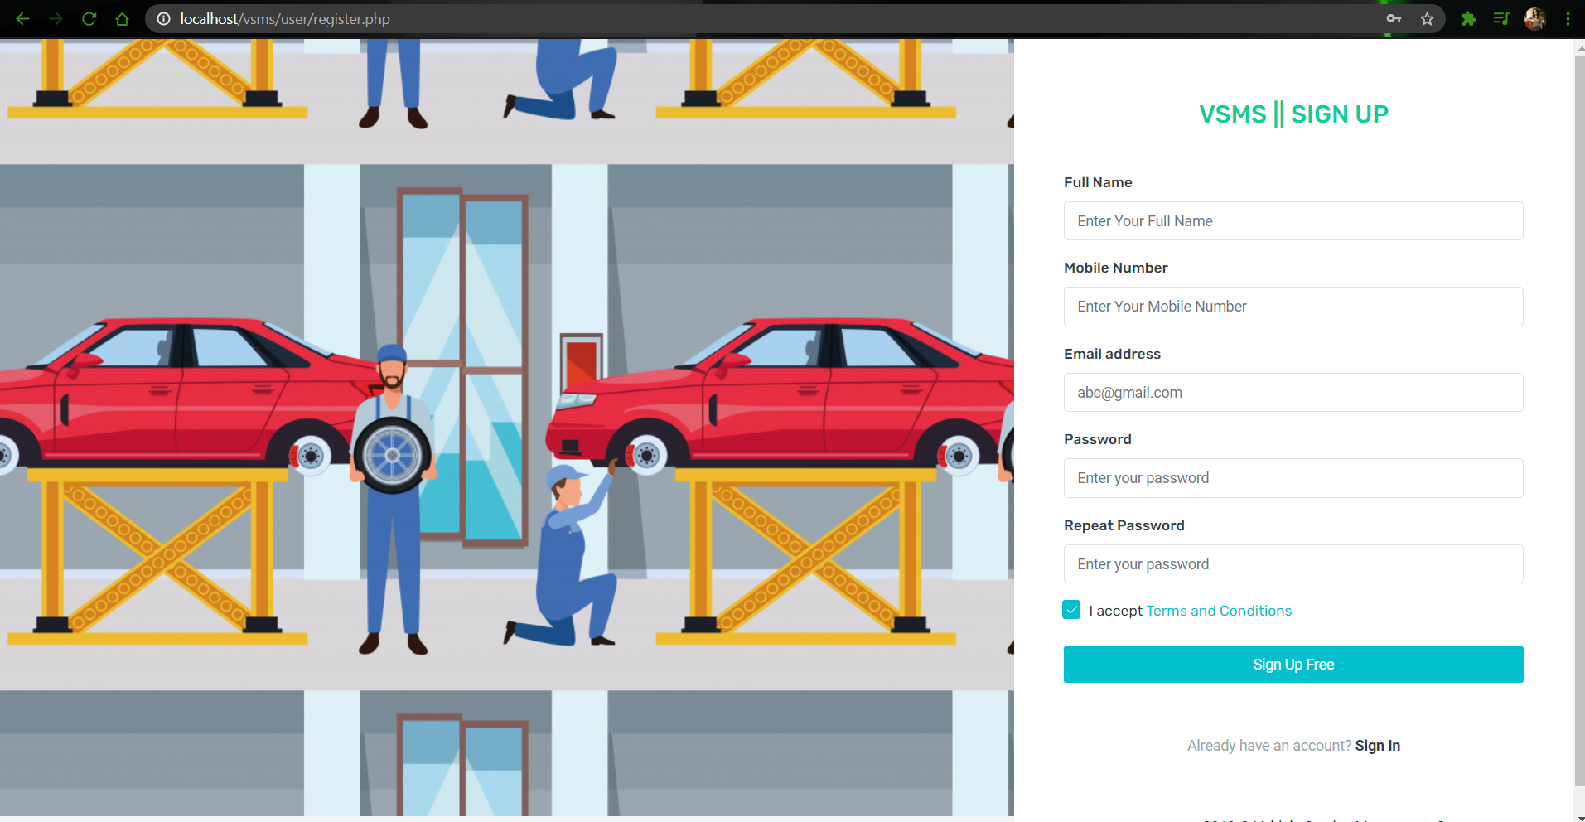Open the browser profile avatar
The image size is (1585, 822).
[1534, 18]
